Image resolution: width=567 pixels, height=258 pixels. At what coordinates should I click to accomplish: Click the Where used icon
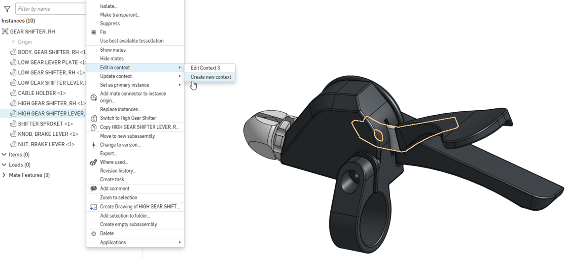(x=94, y=162)
